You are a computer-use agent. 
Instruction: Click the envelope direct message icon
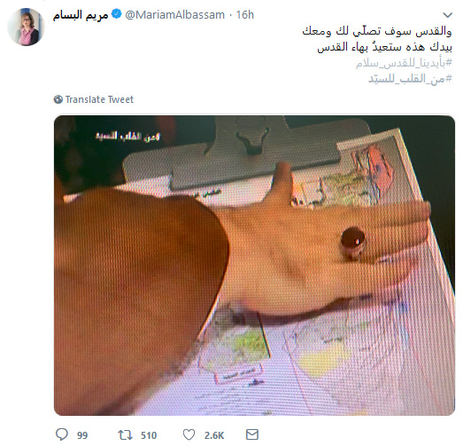pos(252,434)
